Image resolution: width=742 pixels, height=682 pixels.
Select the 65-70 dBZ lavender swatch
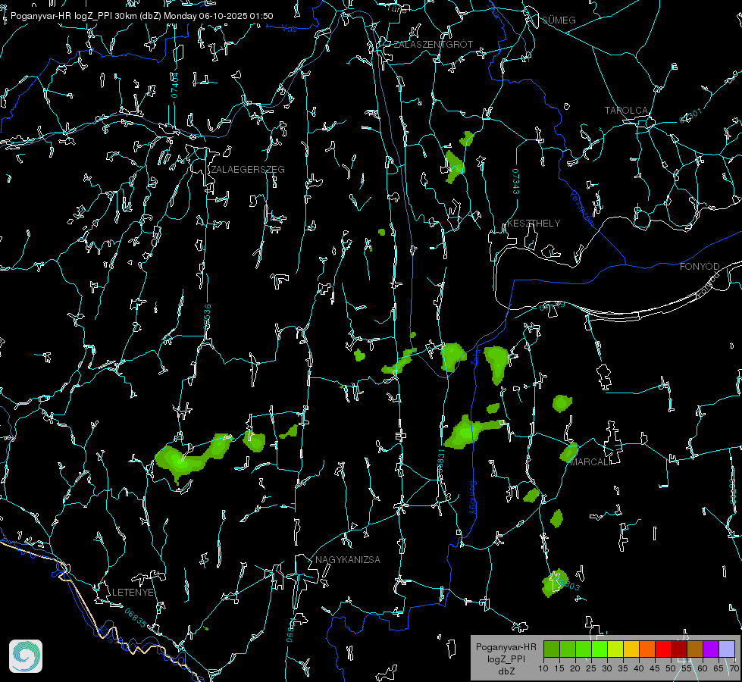[x=727, y=649]
